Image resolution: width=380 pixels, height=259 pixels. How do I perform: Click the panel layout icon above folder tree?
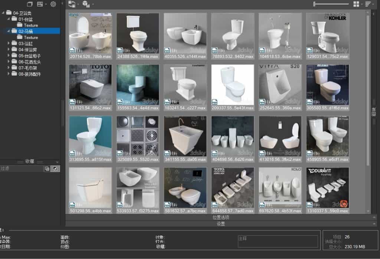(x=40, y=4)
